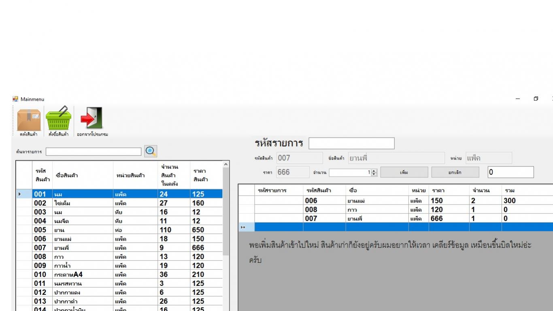Select order row 006 ยานแม่
Image resolution: width=553 pixels, height=311 pixels.
(x=376, y=201)
